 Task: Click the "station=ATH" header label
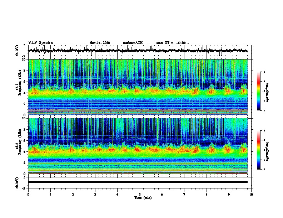133,43
